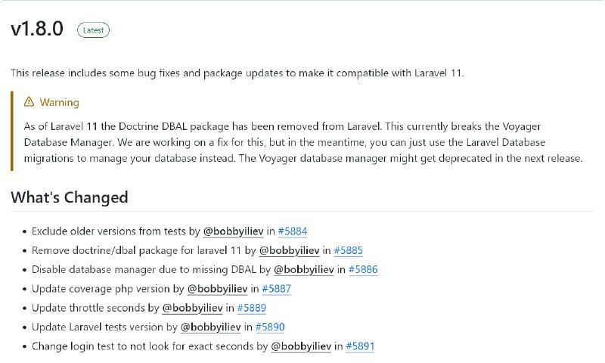Click @bobbyiliev in Update throttle seconds line
605x363 pixels.
[193, 308]
